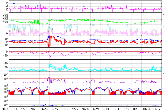Select the 600 tick on the green speed panel
The image size is (166, 111).
click(5, 17)
